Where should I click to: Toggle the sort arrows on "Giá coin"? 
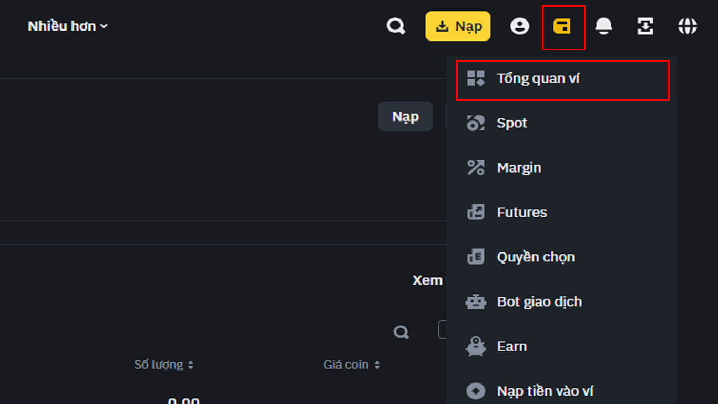[378, 364]
